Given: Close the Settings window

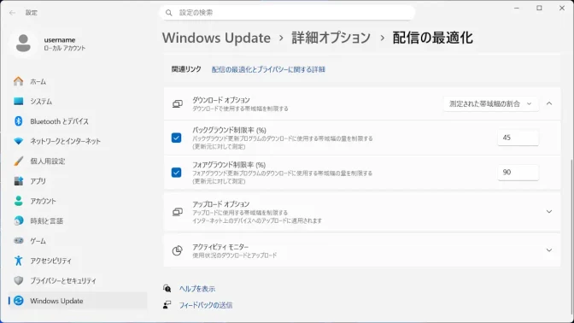Looking at the screenshot, I should (562, 8).
